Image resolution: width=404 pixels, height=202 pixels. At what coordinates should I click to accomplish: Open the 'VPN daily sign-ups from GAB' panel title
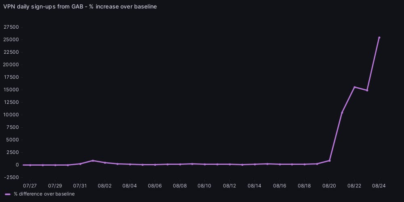(x=80, y=6)
